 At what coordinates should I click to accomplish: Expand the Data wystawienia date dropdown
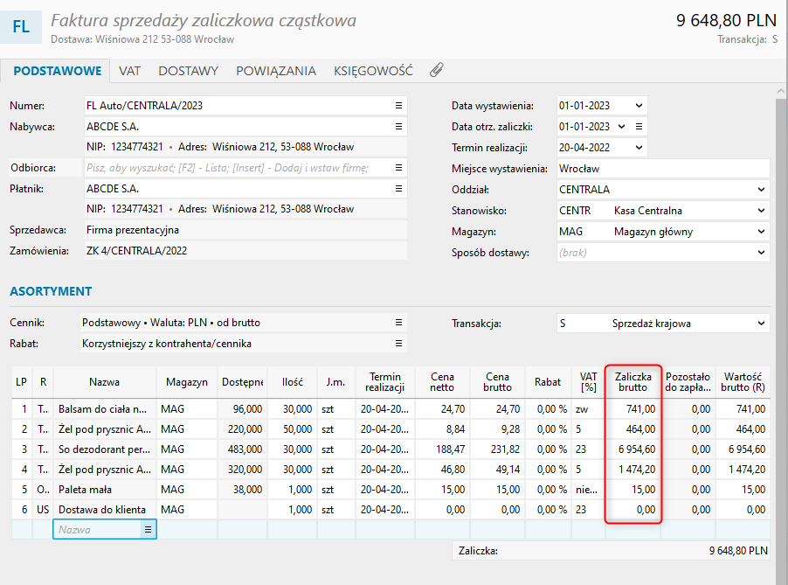point(639,105)
